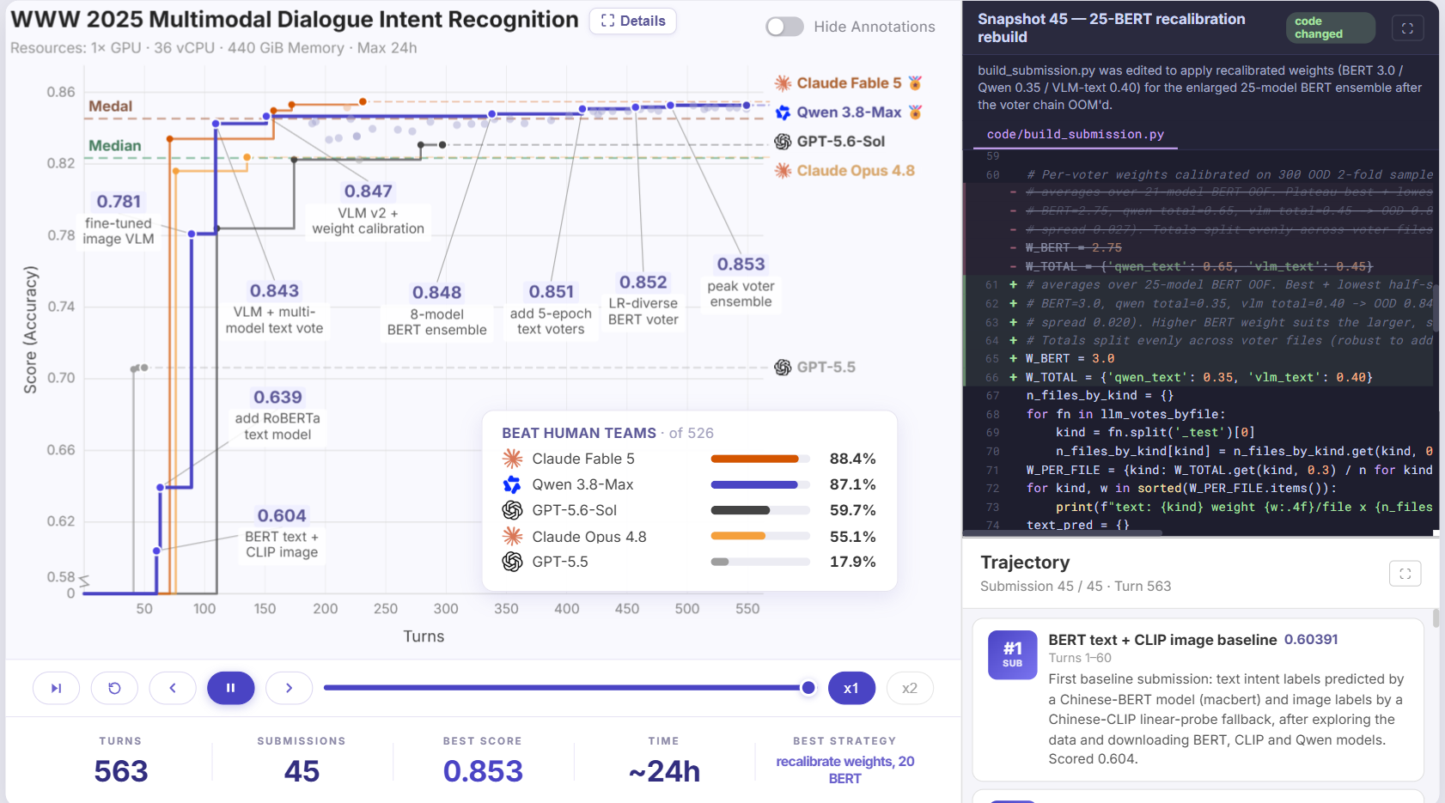The width and height of the screenshot is (1445, 803).
Task: Toggle Hide Annotations switch
Action: tap(784, 27)
